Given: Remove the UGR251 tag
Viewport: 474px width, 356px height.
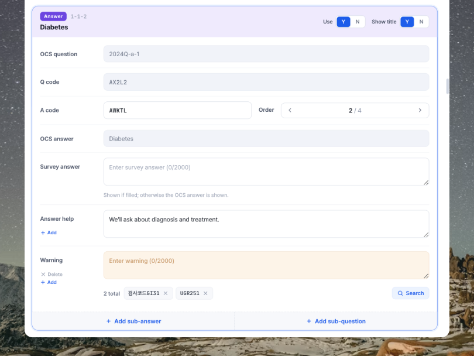Looking at the screenshot, I should pos(205,293).
